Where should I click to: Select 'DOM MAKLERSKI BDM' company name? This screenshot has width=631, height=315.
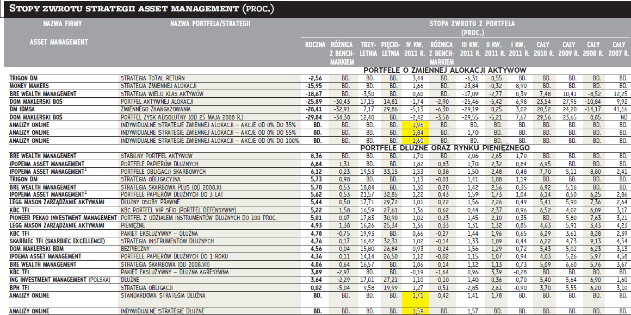point(39,249)
